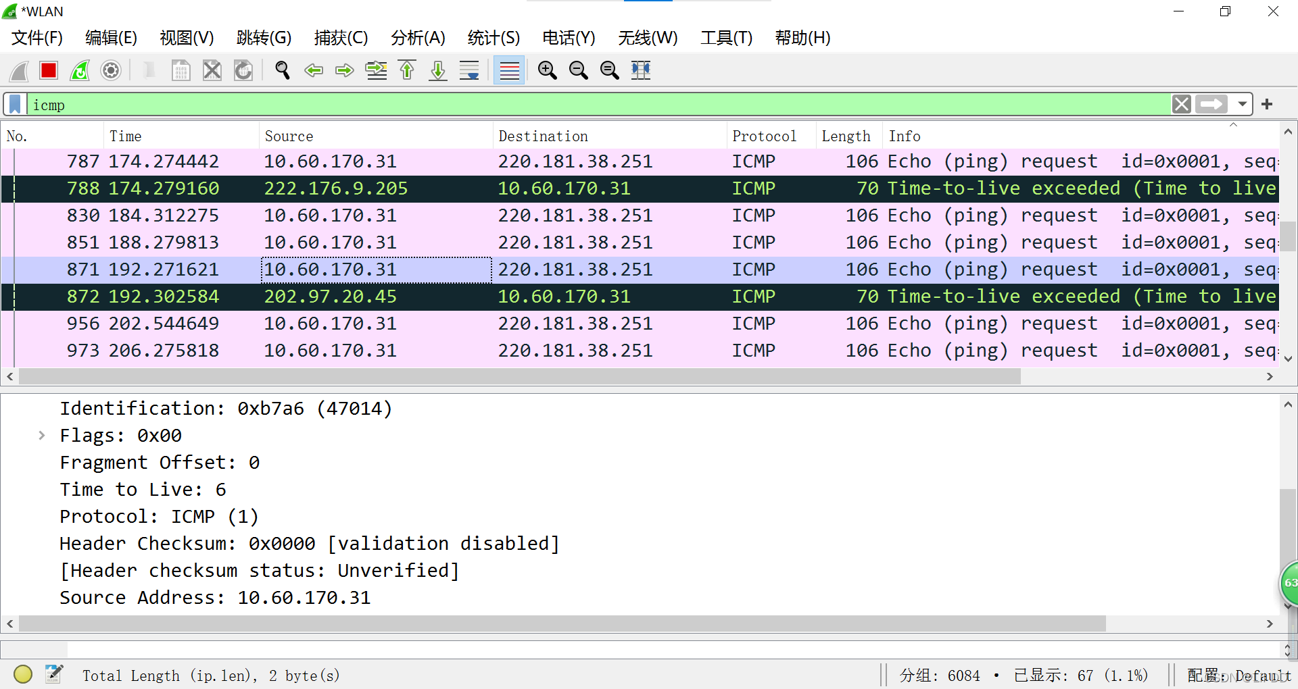1298x689 pixels.
Task: Go back to previous packet arrow
Action: click(x=314, y=70)
